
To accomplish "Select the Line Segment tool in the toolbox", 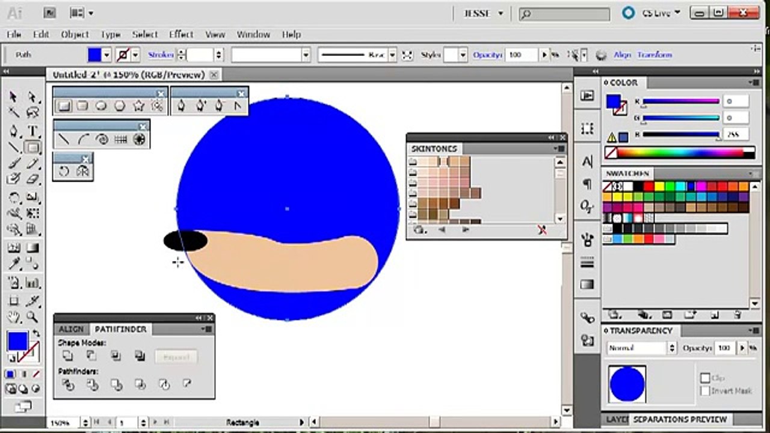I will point(14,147).
